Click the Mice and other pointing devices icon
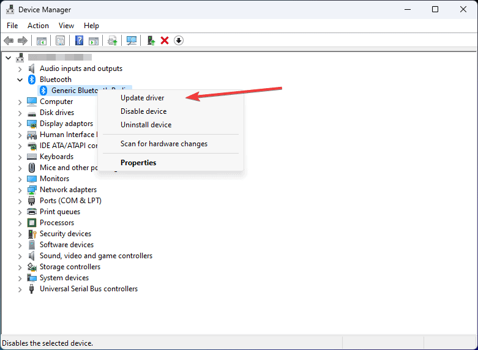Image resolution: width=478 pixels, height=350 pixels. click(32, 168)
